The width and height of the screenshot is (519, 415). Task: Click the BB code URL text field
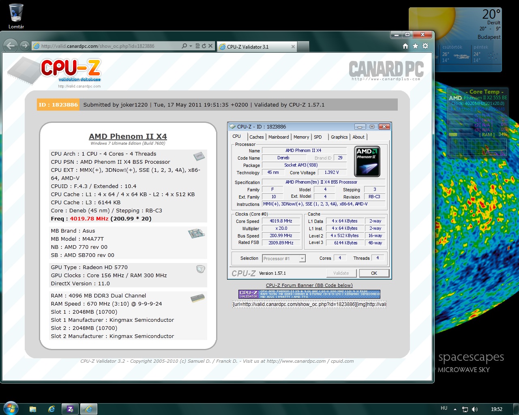pos(309,304)
